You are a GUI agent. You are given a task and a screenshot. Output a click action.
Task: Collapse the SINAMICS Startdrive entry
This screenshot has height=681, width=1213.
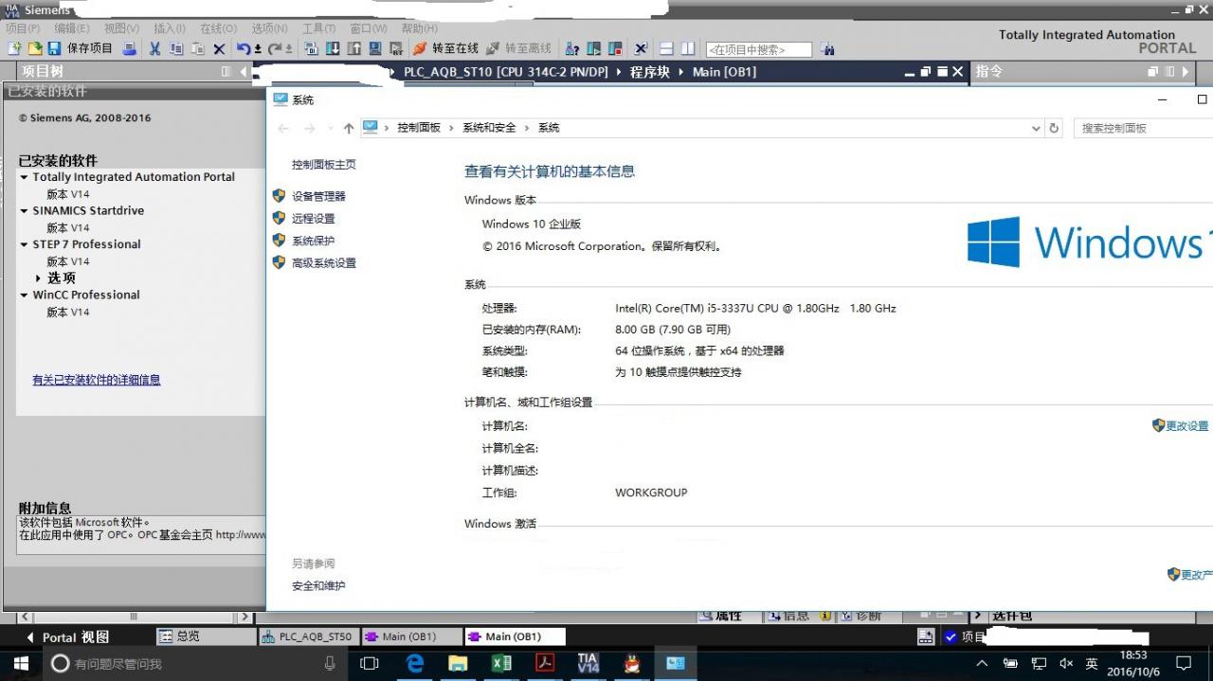coord(25,210)
